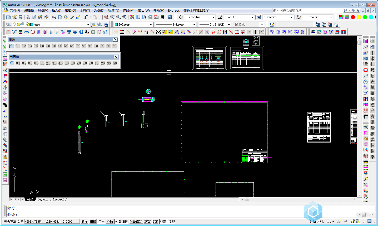Open the 绘图(D) menu
The image size is (378, 226).
tap(99, 11)
